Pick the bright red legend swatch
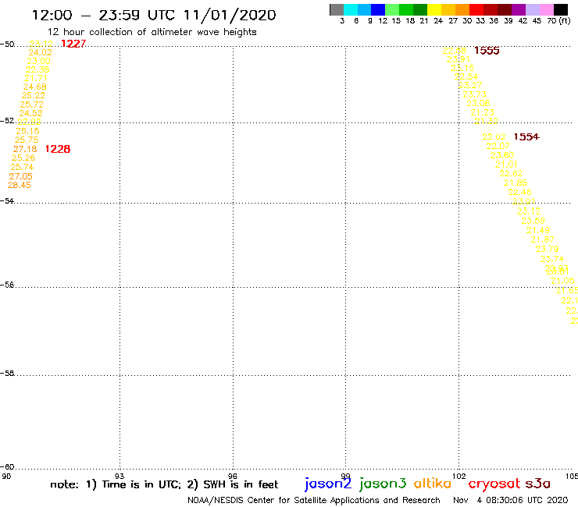This screenshot has height=507, width=578. 476,9
